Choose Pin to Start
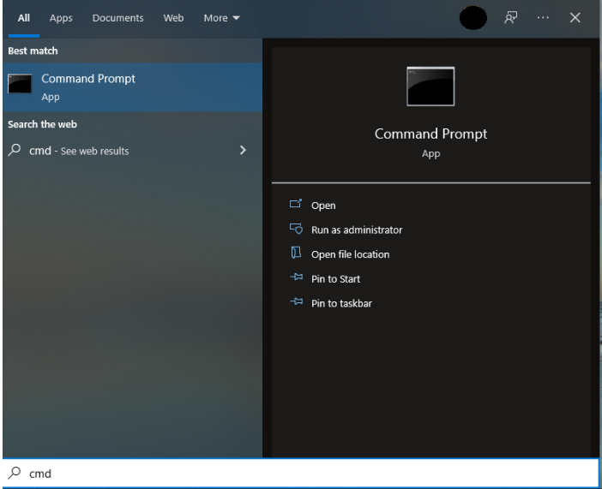This screenshot has width=602, height=489. coord(335,279)
